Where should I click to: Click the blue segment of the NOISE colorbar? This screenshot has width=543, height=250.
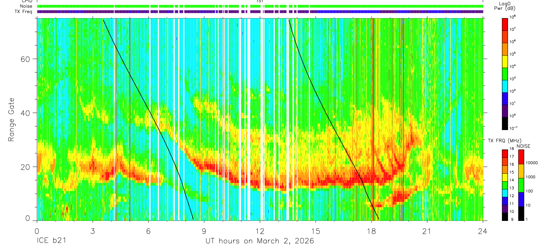(x=521, y=199)
